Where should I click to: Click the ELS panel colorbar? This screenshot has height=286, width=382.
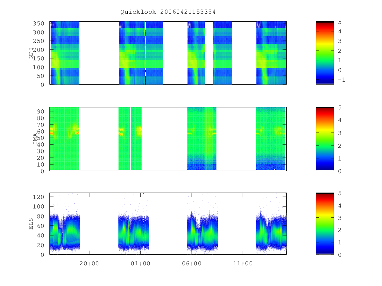click(325, 224)
